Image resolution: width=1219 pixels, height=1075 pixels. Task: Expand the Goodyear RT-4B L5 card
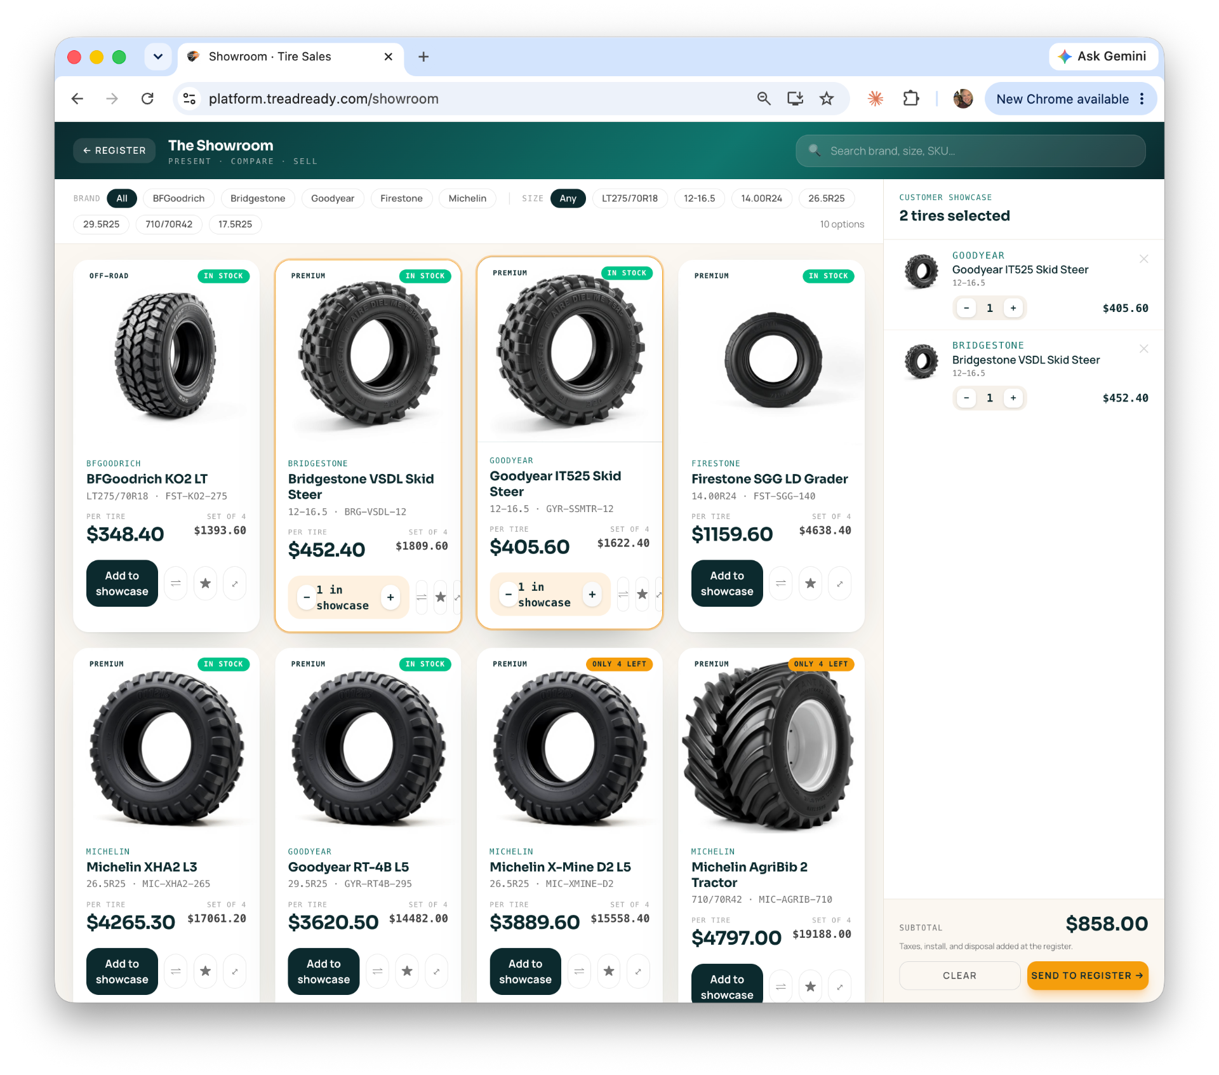click(437, 971)
